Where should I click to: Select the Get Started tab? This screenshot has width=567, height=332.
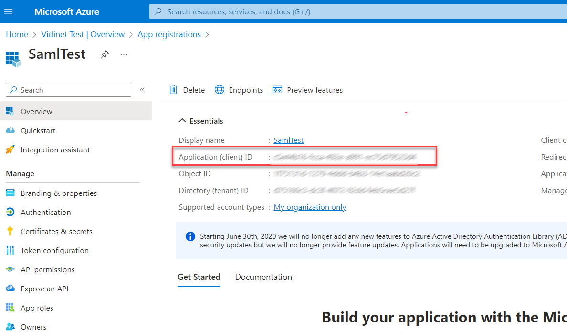point(199,277)
